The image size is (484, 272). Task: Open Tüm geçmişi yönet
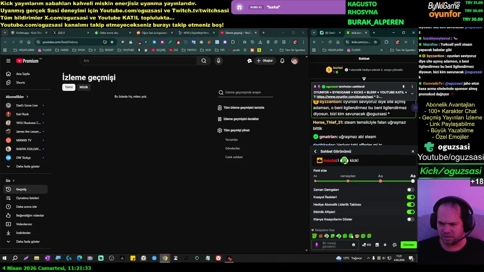(x=234, y=130)
